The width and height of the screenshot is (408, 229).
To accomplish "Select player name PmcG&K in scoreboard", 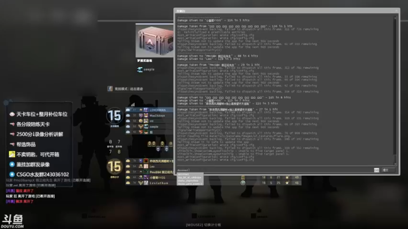I will [161, 172].
